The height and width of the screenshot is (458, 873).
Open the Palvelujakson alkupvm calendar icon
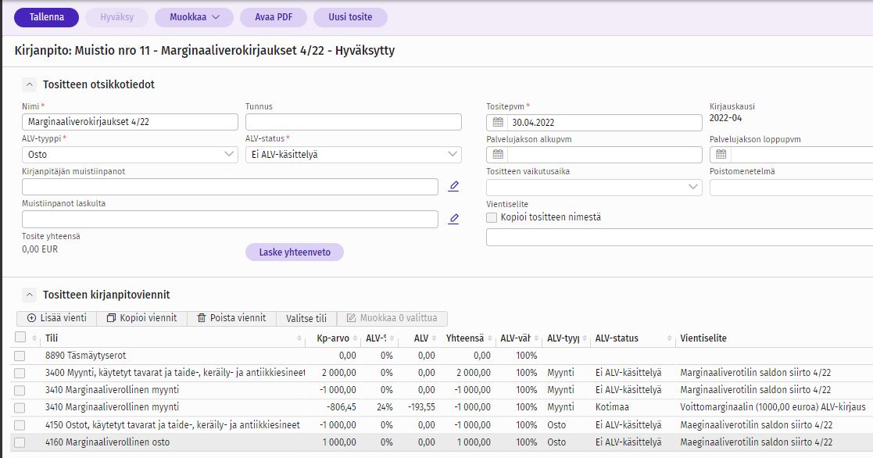click(x=499, y=155)
